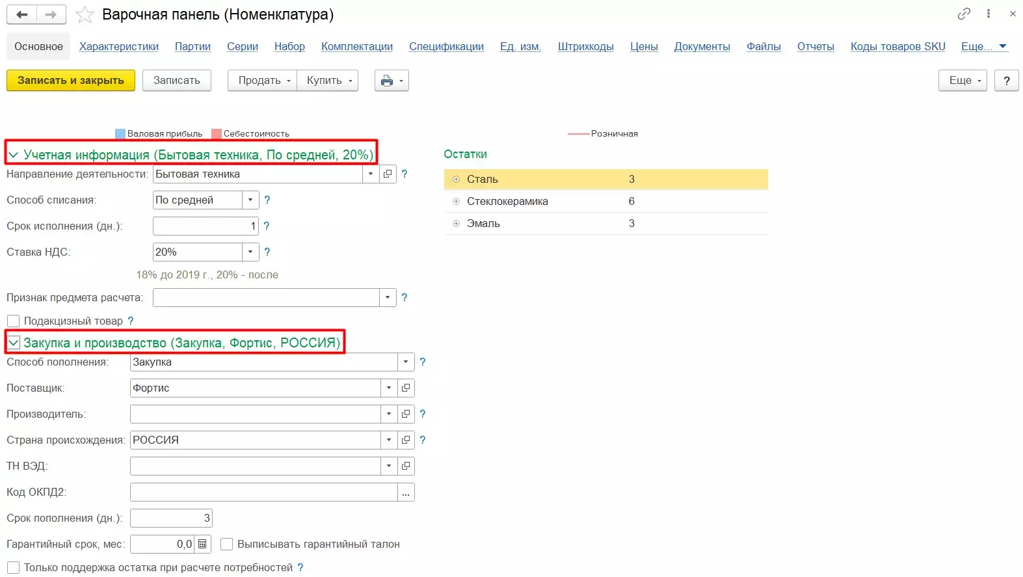This screenshot has width=1023, height=577.
Task: Click the Записать button
Action: click(177, 81)
